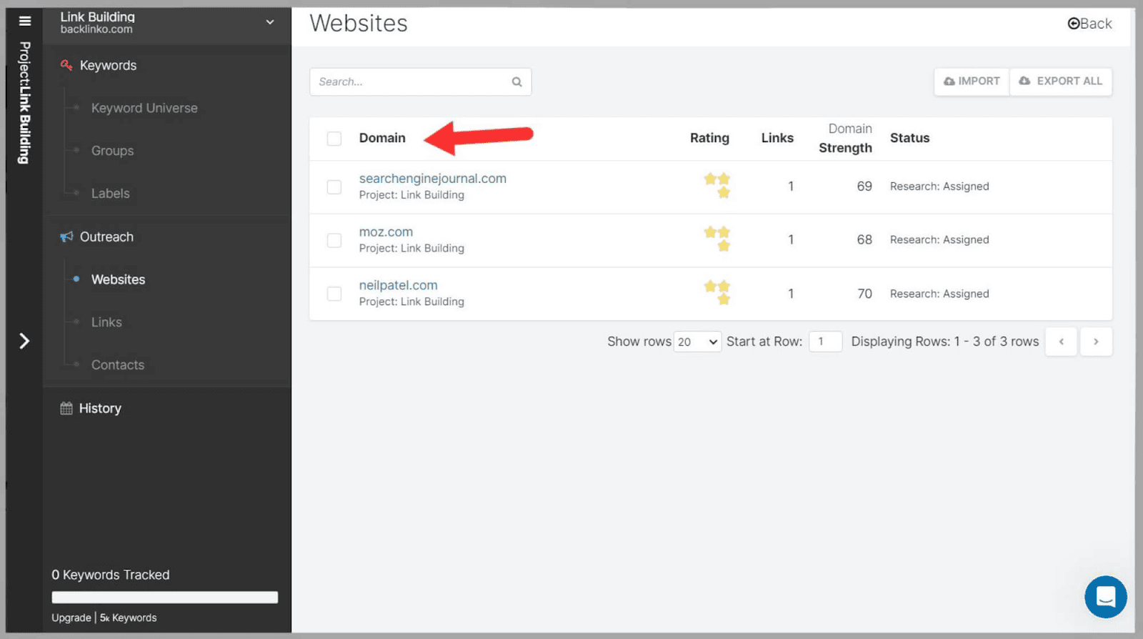The width and height of the screenshot is (1143, 639).
Task: Focus the Start at Row field
Action: 825,342
